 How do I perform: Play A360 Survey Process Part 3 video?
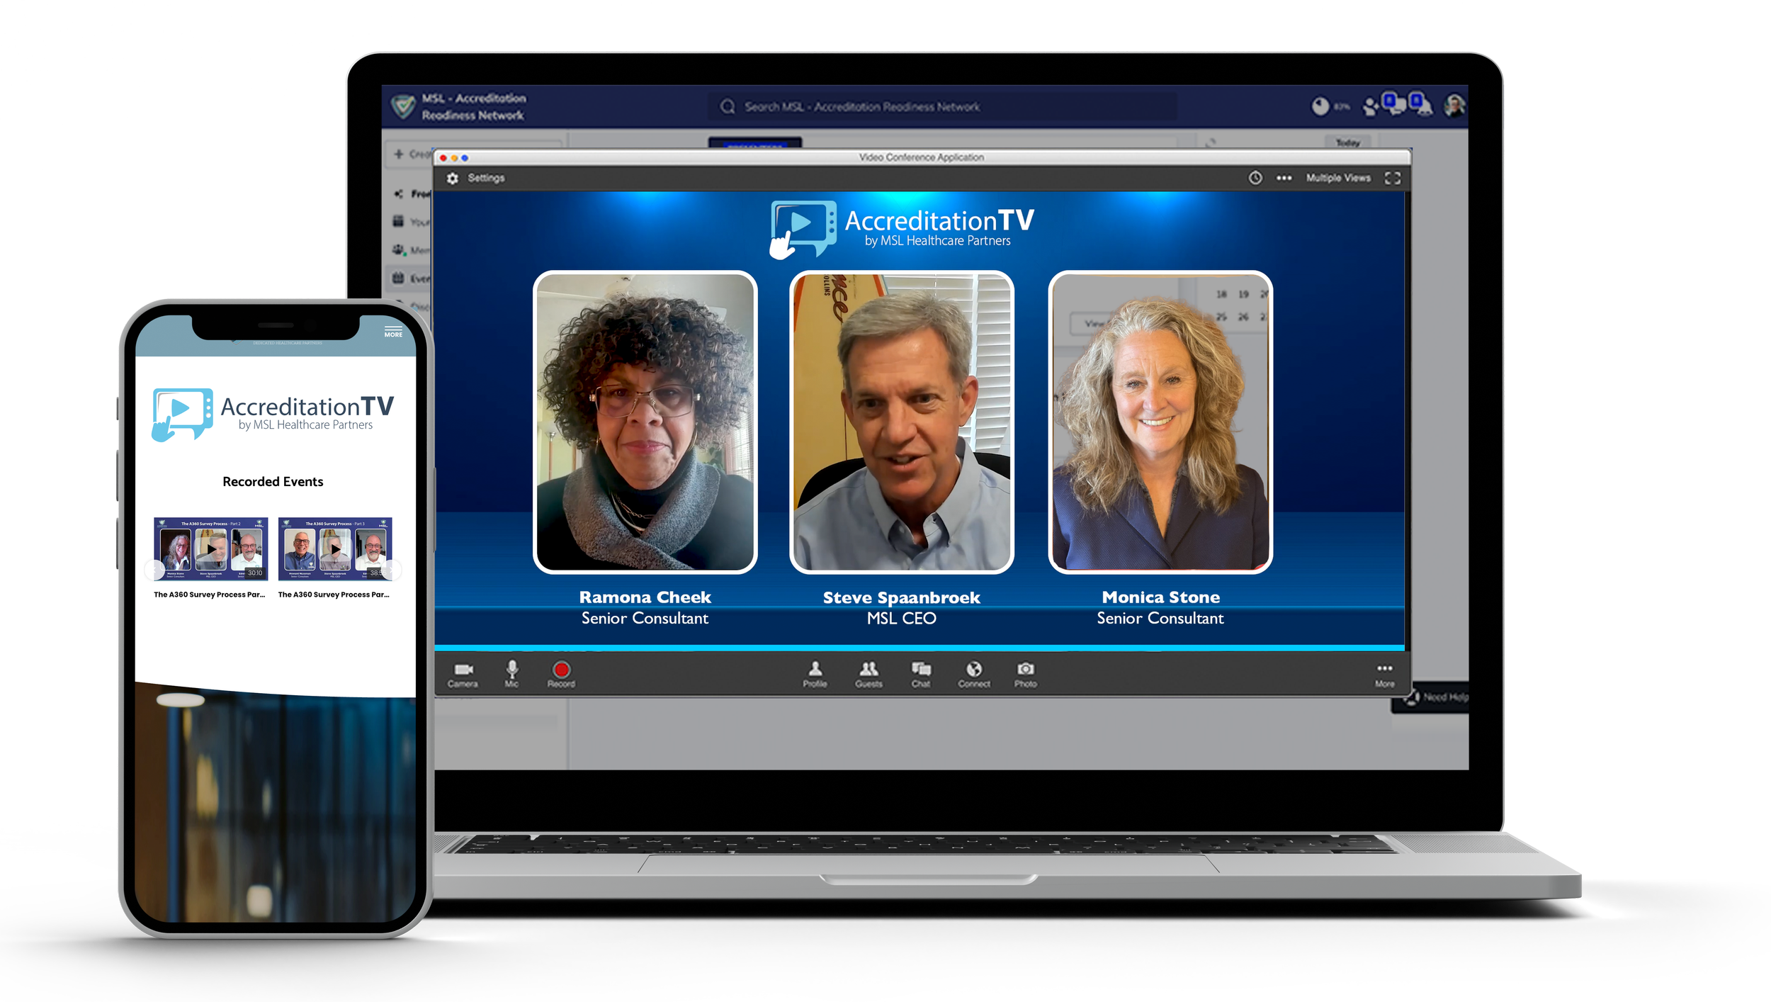[336, 549]
